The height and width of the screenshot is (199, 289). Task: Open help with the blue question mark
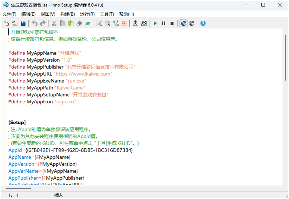pos(203,23)
